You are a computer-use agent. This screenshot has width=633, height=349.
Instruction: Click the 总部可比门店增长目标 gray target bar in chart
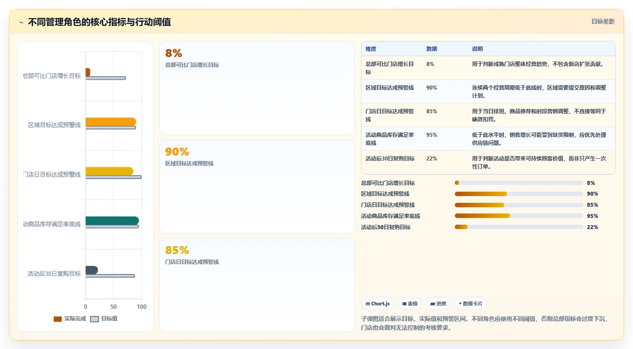click(x=106, y=78)
